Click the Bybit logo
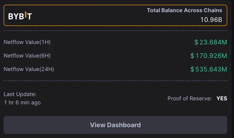The width and height of the screenshot is (234, 138). point(20,16)
